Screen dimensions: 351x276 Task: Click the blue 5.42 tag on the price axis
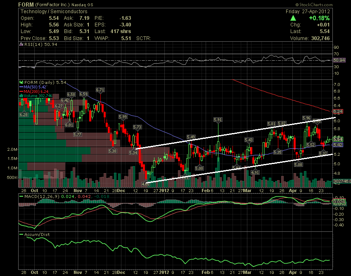[338, 145]
